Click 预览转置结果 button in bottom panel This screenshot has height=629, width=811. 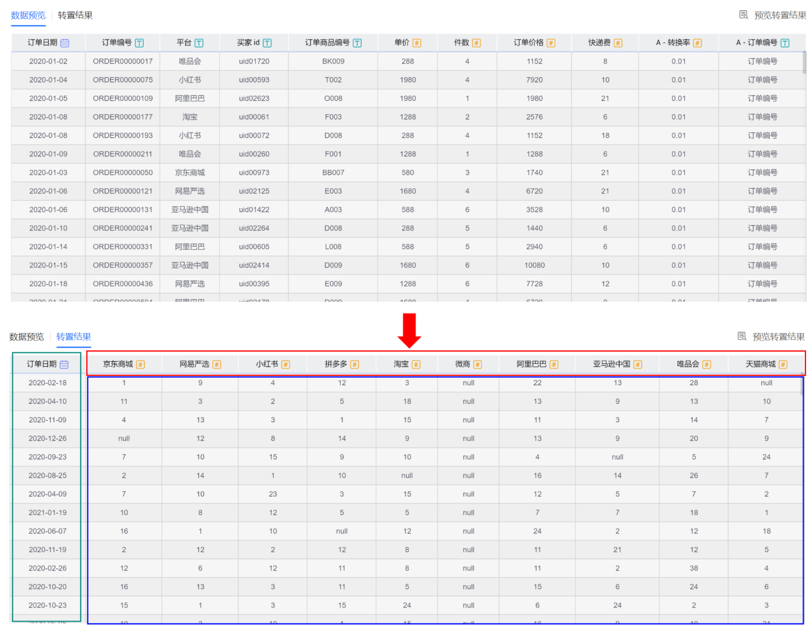pyautogui.click(x=771, y=336)
